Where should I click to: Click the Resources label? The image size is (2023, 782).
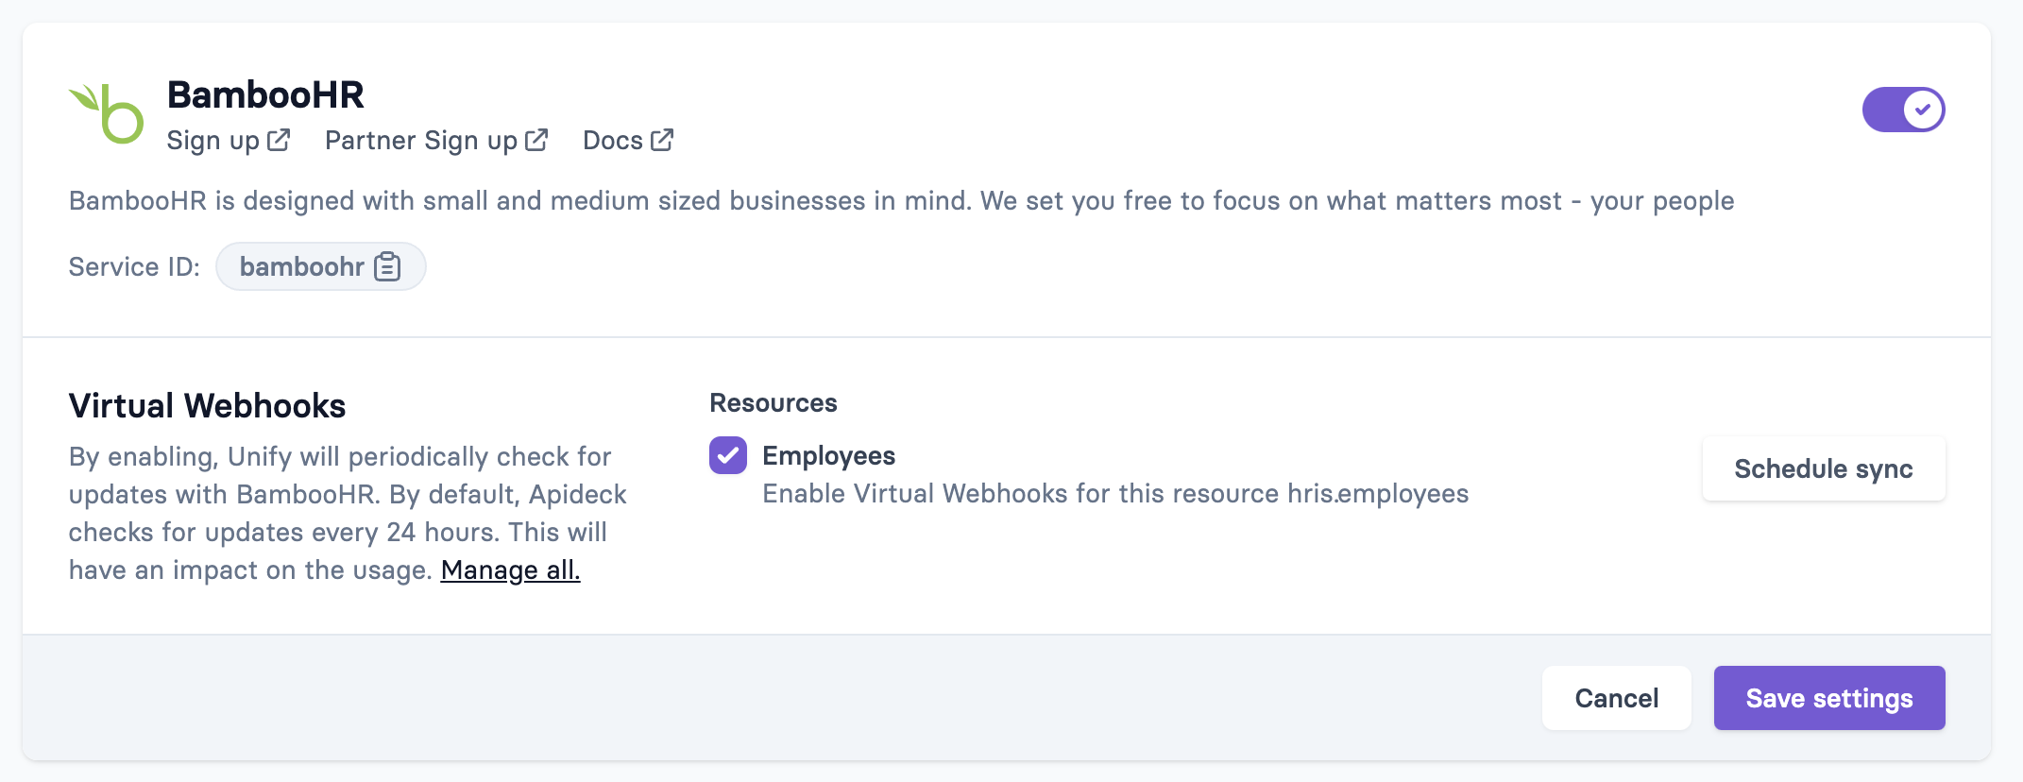(773, 403)
